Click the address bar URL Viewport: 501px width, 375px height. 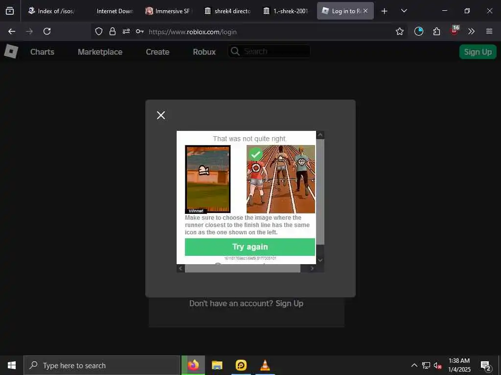[193, 32]
